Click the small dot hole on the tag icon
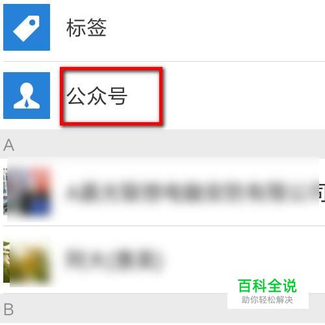This screenshot has height=325, width=325. pos(32,22)
